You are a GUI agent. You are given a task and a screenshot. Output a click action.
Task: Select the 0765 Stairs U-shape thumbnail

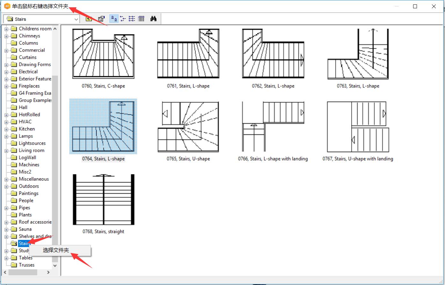[x=188, y=127]
